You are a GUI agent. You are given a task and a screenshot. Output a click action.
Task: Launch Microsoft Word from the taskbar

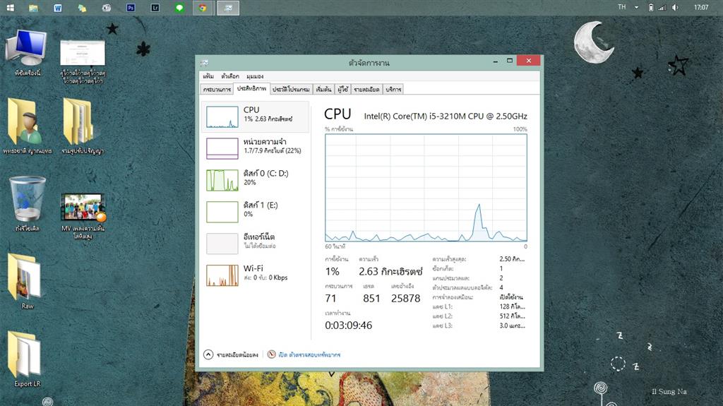pyautogui.click(x=58, y=8)
